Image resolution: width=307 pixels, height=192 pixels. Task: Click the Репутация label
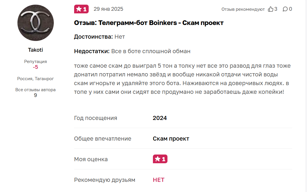[x=35, y=62]
